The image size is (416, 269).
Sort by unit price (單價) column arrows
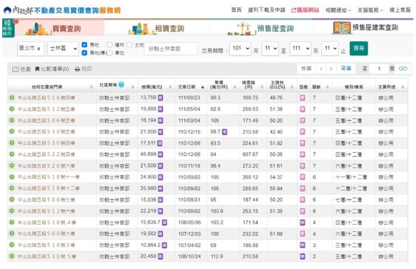pos(235,87)
